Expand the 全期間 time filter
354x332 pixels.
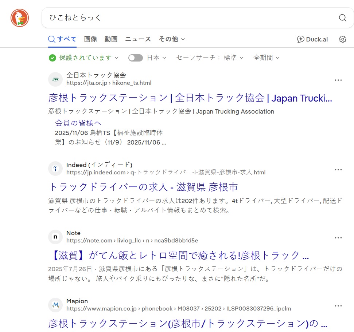267,58
